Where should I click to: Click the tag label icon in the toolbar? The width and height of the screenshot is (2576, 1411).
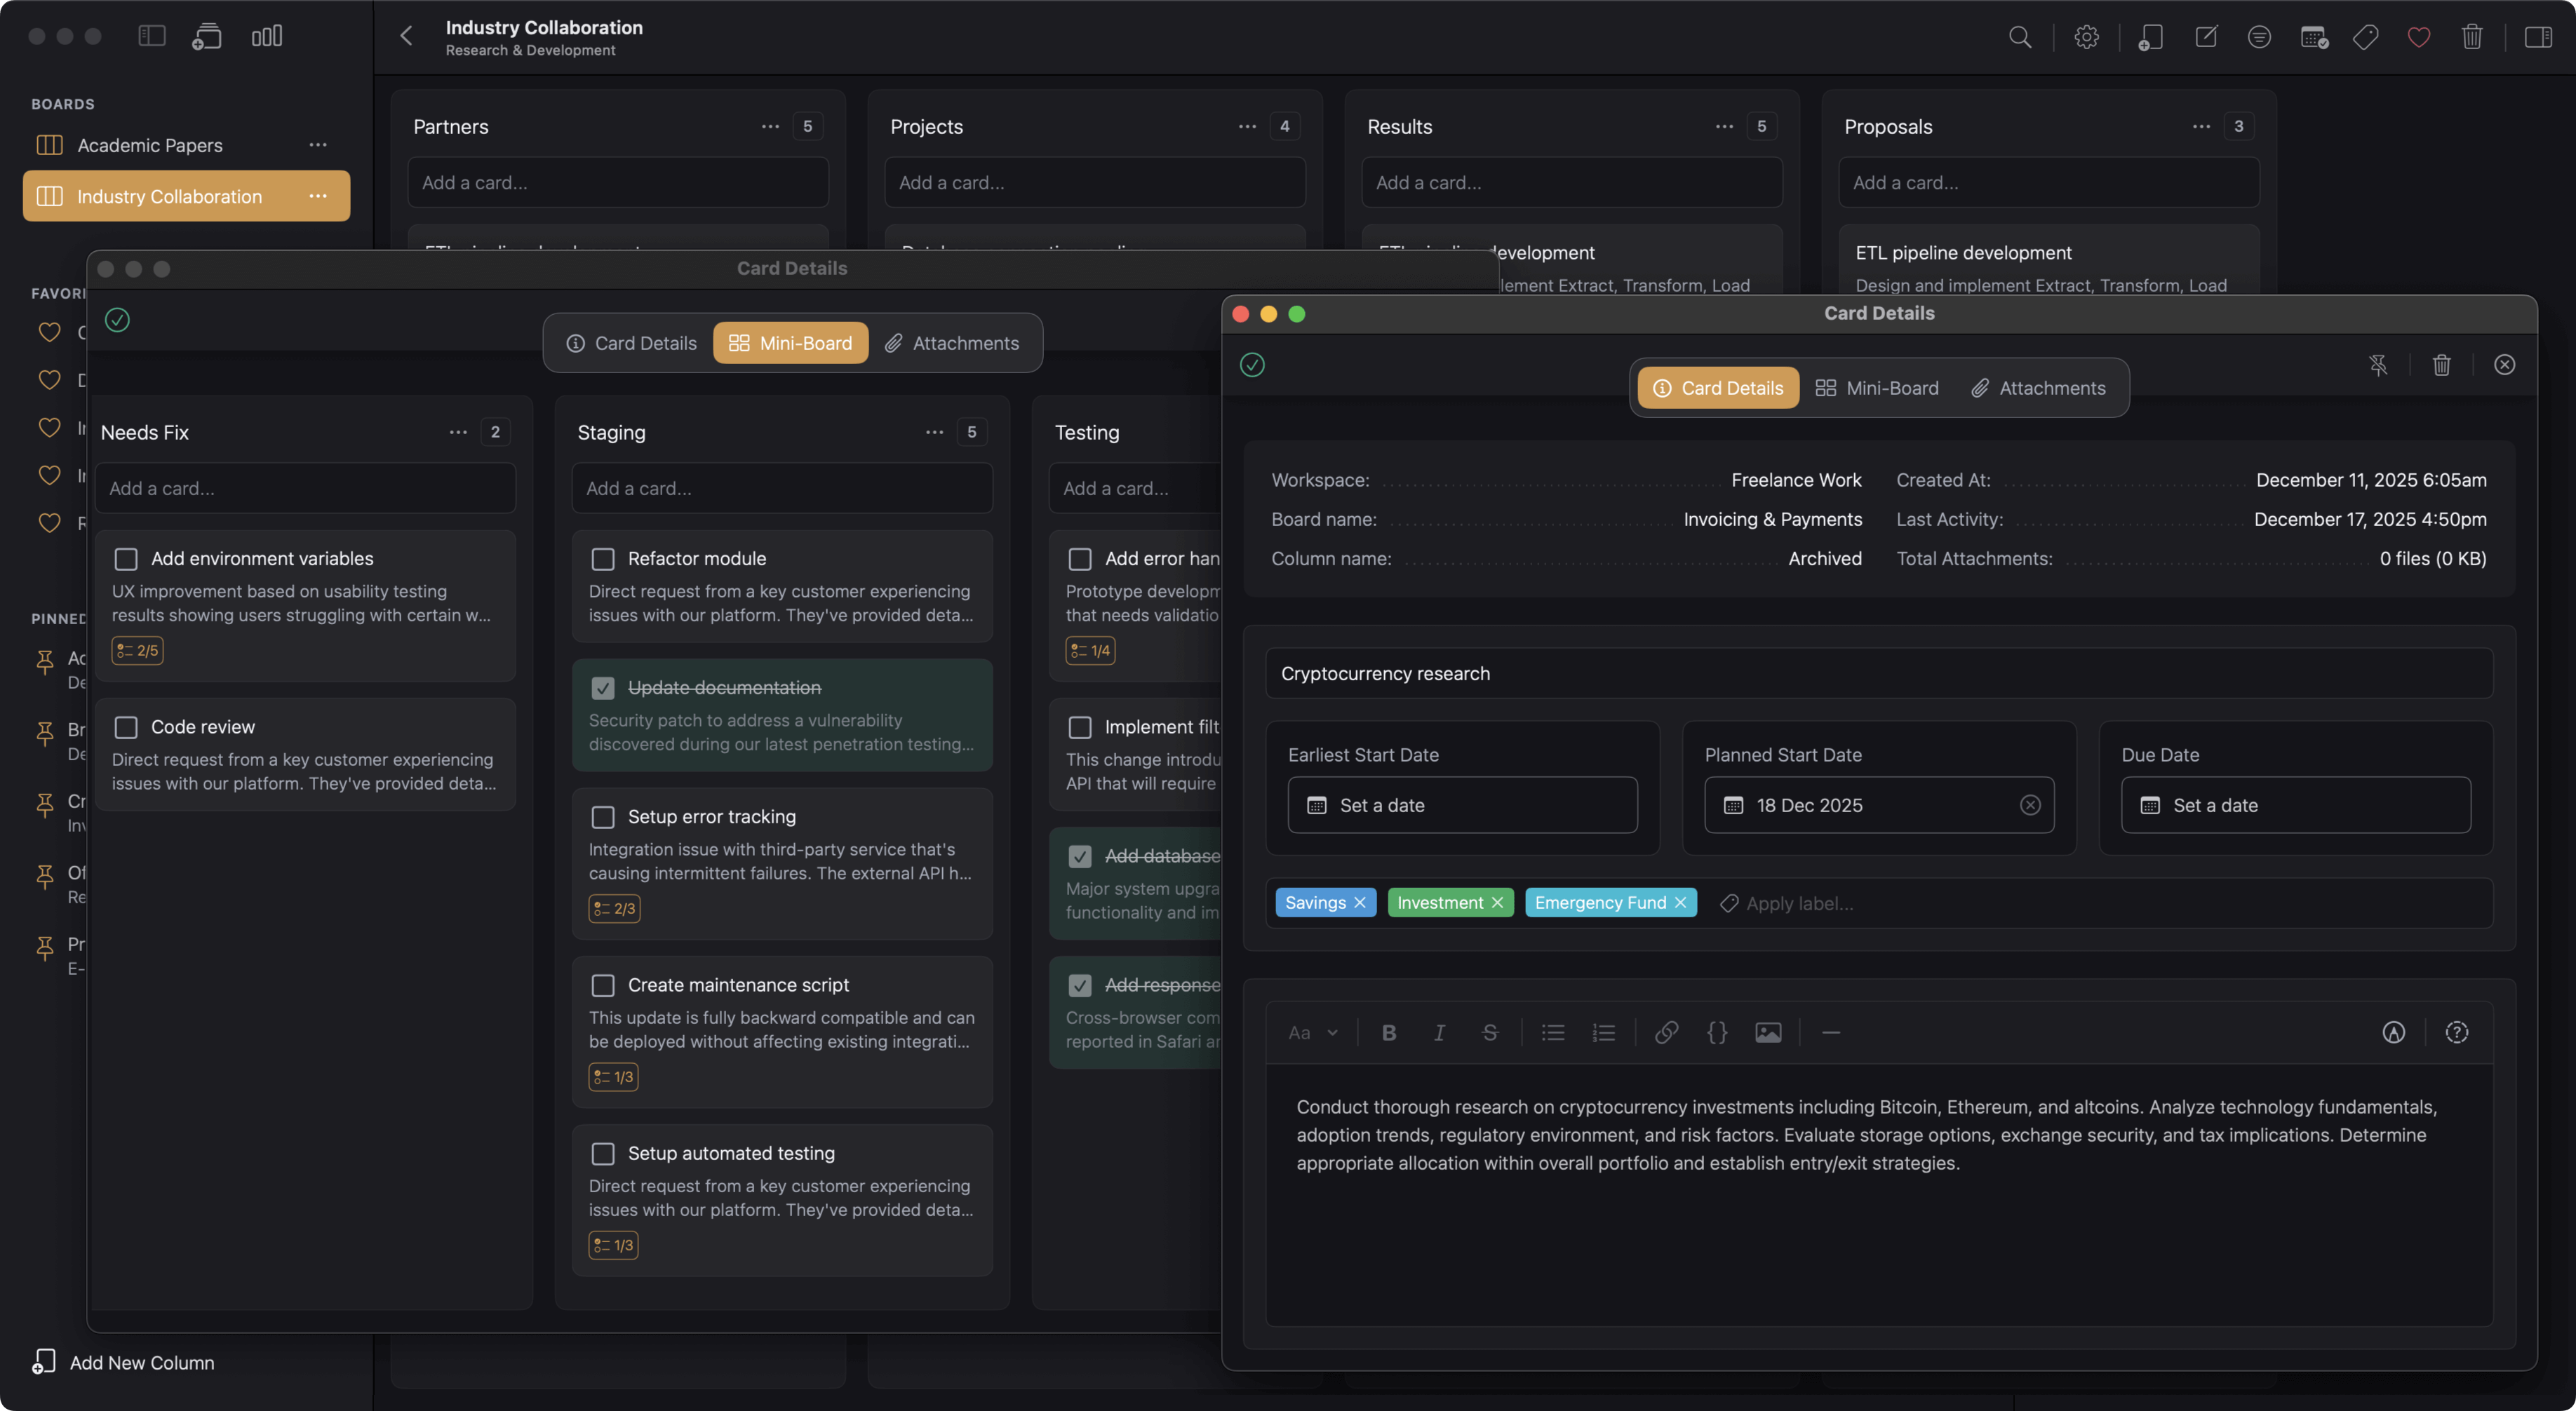coord(2366,37)
